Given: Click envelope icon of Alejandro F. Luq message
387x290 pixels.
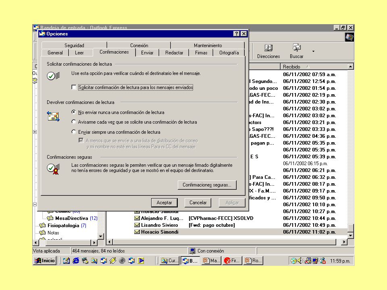Looking at the screenshot, I should [137, 218].
